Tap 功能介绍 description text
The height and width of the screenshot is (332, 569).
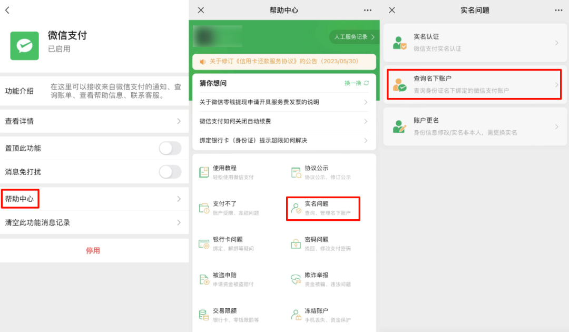click(x=116, y=91)
